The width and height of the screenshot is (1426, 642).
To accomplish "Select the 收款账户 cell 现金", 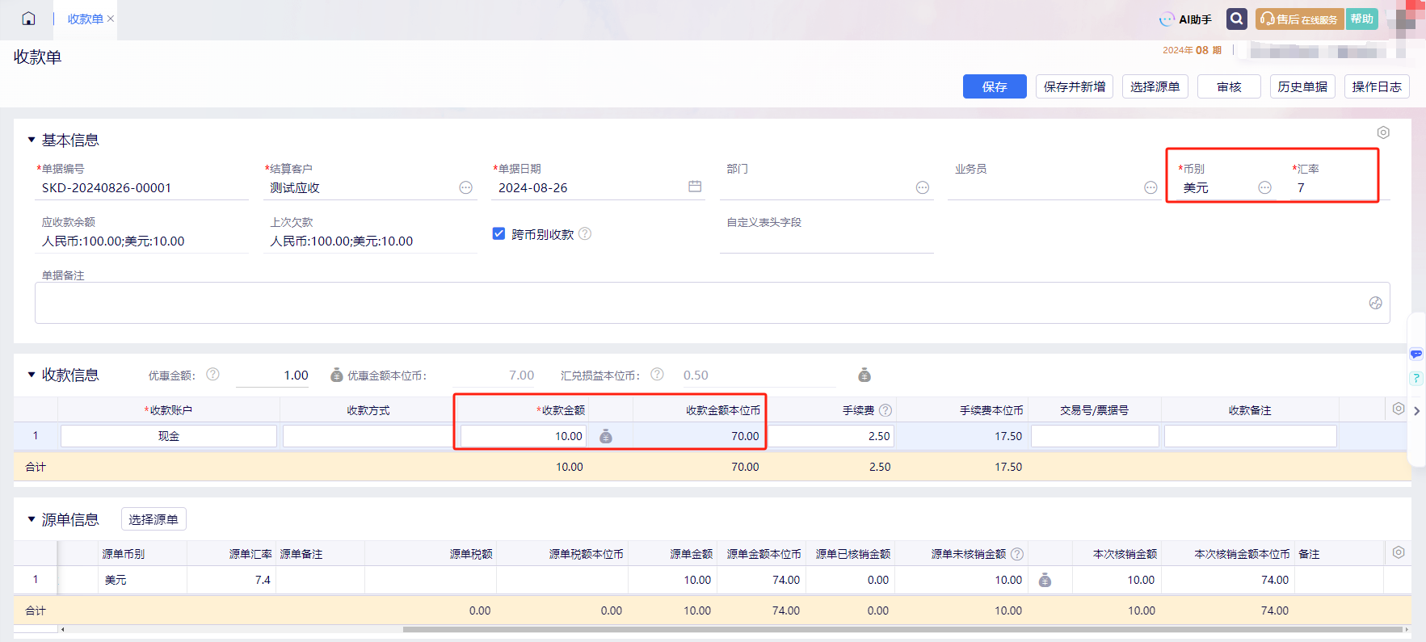I will 169,436.
